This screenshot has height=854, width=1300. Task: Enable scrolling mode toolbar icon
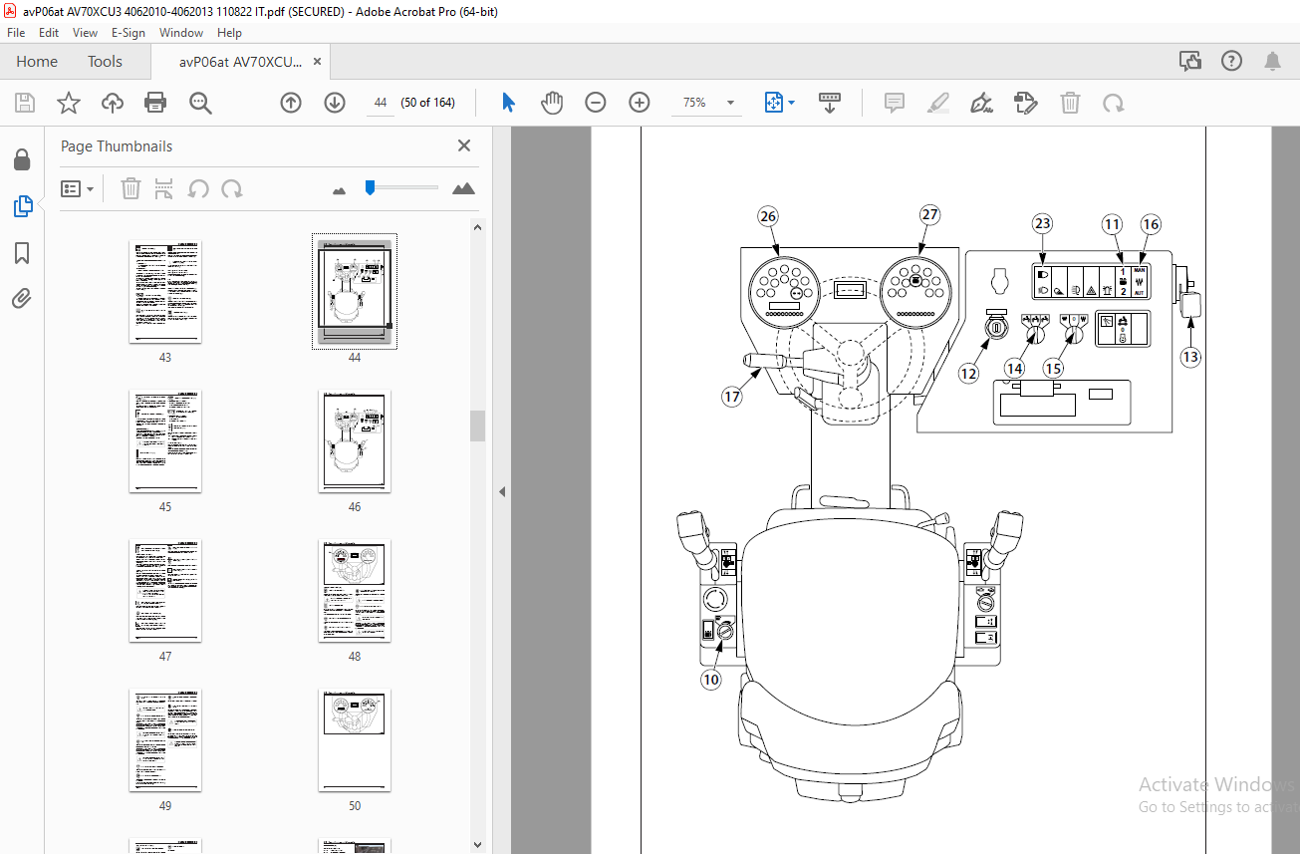829,103
